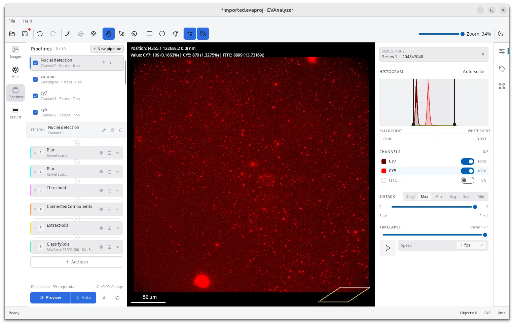Open the Meta sidebar panel

[x=15, y=73]
